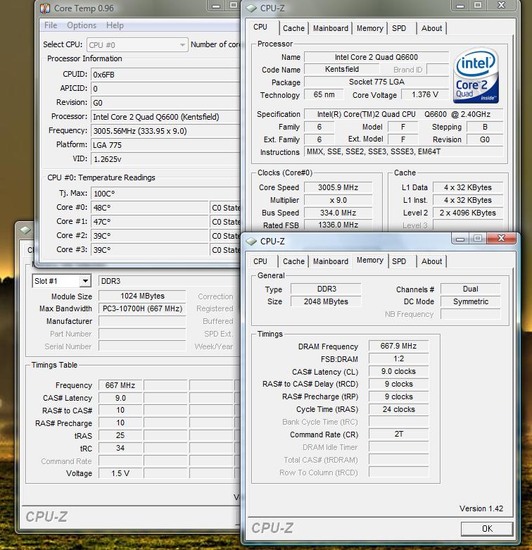Click the memory Size value 2048 MBytes
532x550 pixels.
(x=326, y=301)
